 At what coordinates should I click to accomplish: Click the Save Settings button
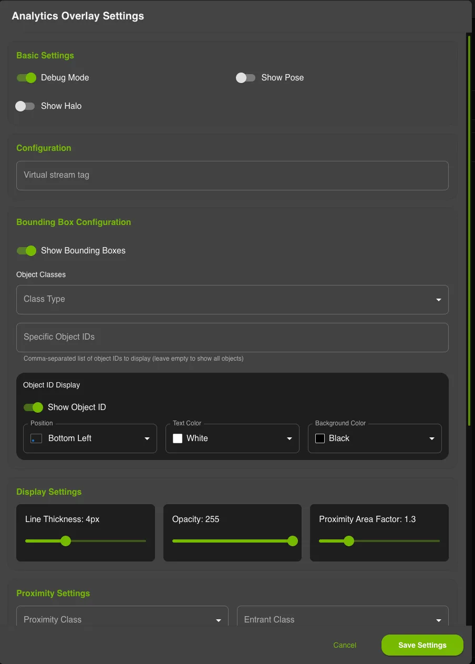[x=422, y=645]
